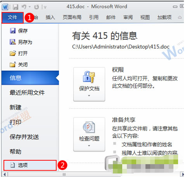Expand the 保护文档 (Protect Document) dropdown button
The height and width of the screenshot is (177, 187).
(x=89, y=84)
